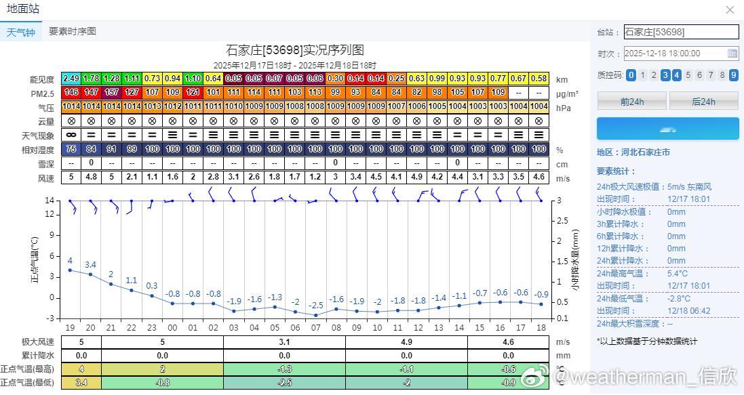Image resolution: width=744 pixels, height=395 pixels.
Task: Click visibility cell 0.58
Action: 539,78
